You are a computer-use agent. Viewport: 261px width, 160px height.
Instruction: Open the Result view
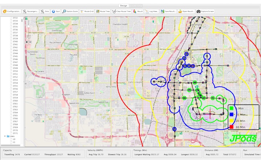point(138,11)
